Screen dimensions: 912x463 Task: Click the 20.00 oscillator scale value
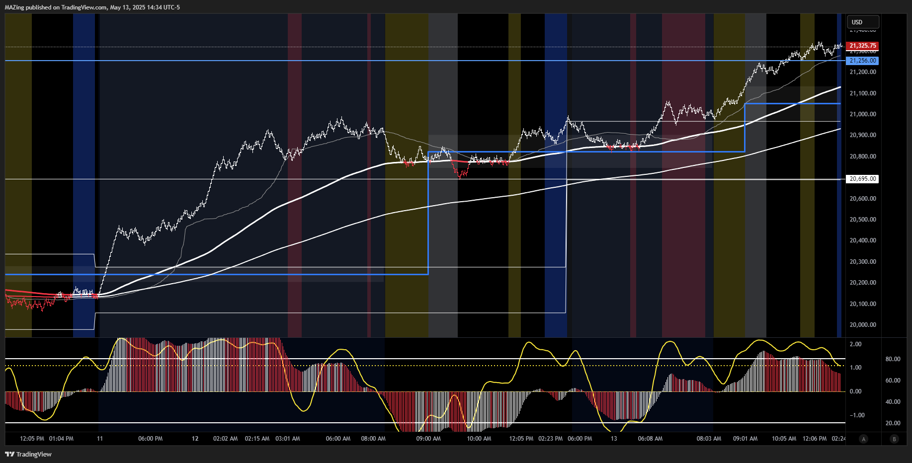click(893, 423)
